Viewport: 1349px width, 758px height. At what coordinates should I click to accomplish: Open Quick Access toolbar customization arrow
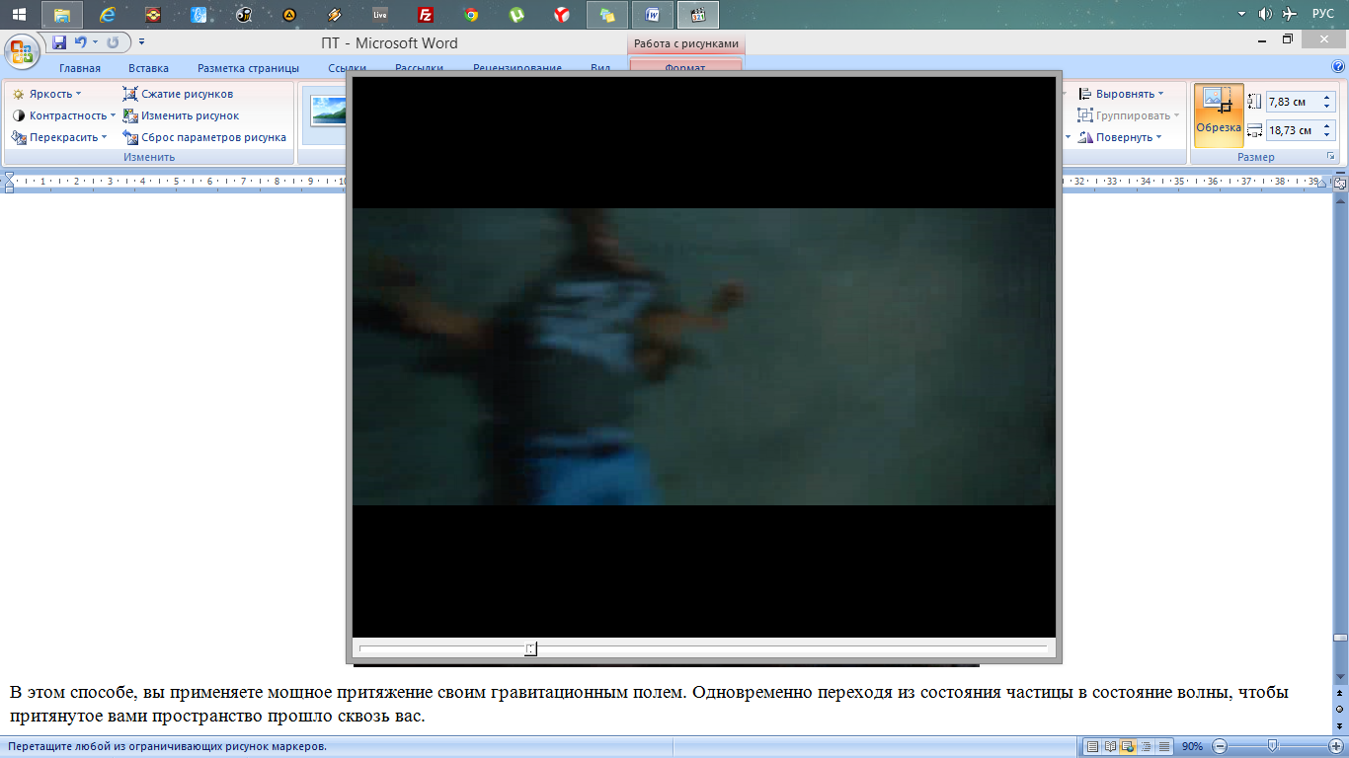pyautogui.click(x=141, y=42)
